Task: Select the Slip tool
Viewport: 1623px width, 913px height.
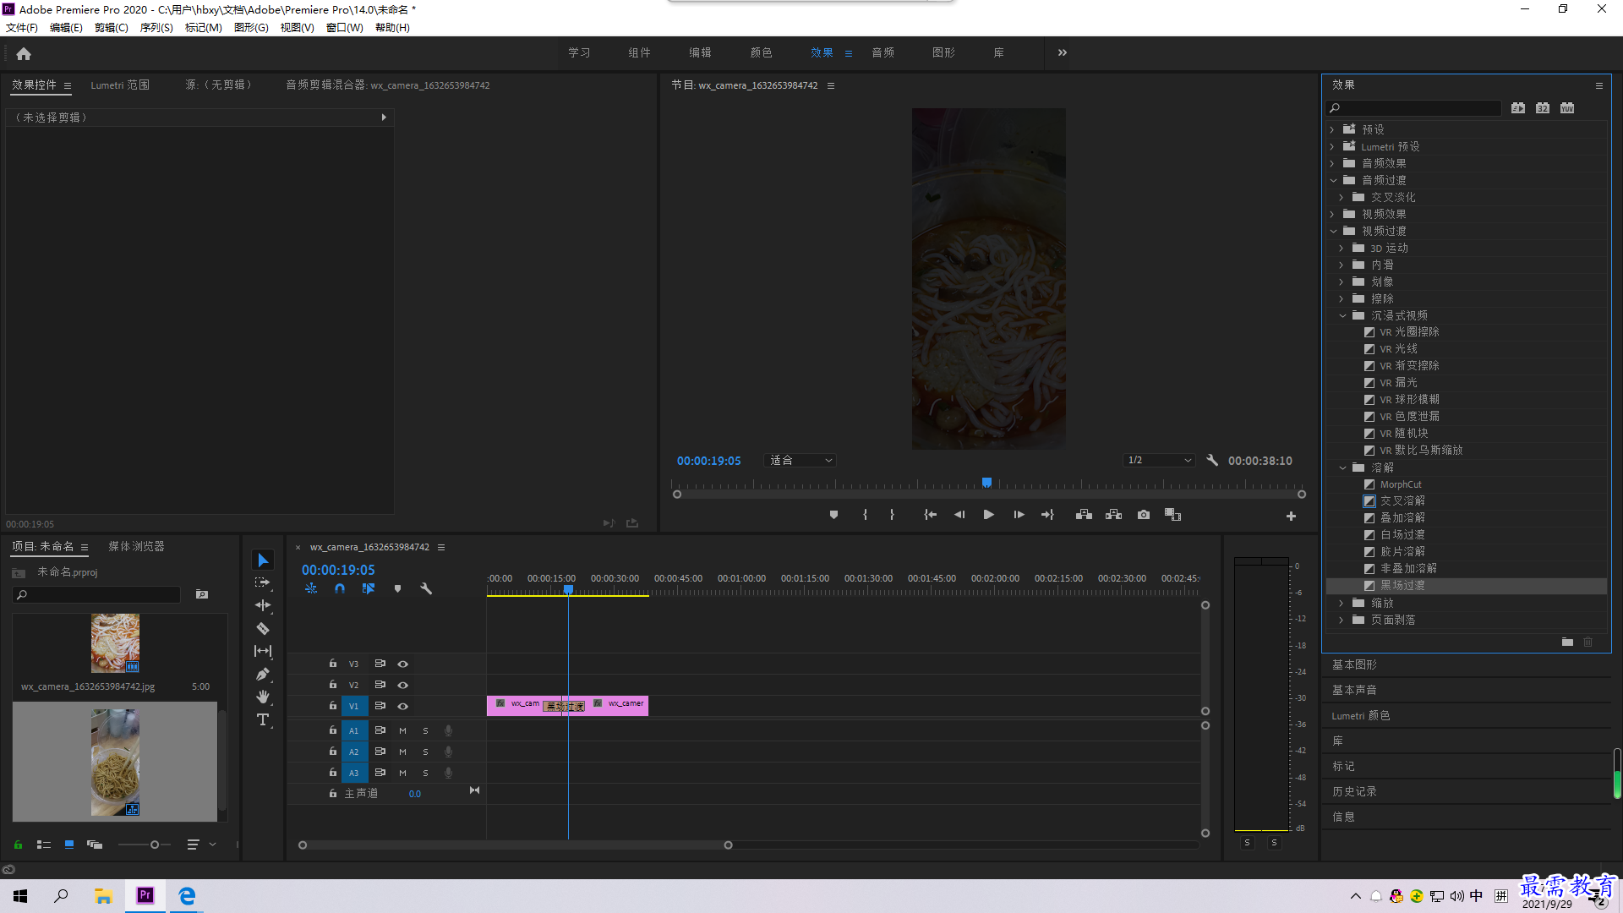Action: tap(263, 651)
